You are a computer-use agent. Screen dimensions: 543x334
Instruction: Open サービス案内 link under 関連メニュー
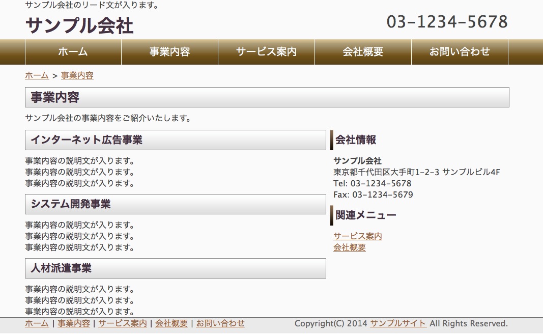[x=357, y=236]
